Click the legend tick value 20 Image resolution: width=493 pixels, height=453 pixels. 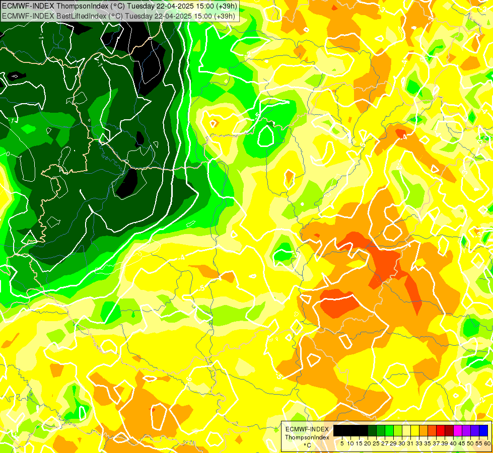[368, 443]
